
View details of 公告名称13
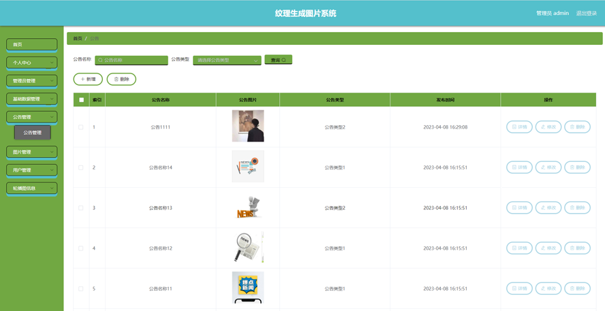(519, 208)
